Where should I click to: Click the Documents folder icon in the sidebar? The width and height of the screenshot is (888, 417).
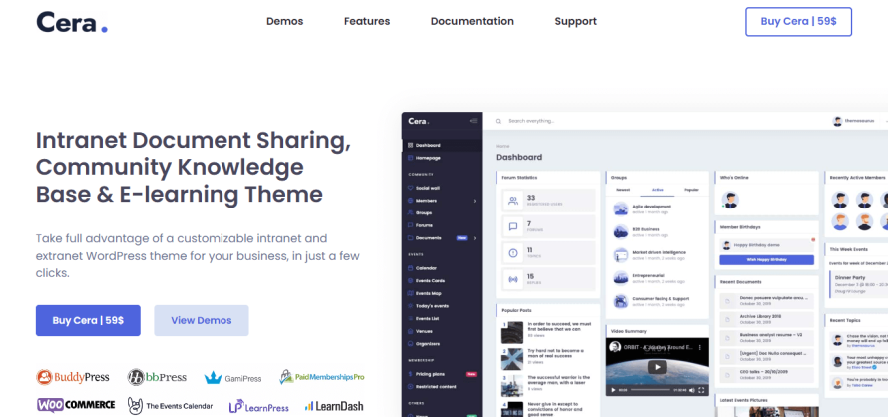pyautogui.click(x=411, y=238)
